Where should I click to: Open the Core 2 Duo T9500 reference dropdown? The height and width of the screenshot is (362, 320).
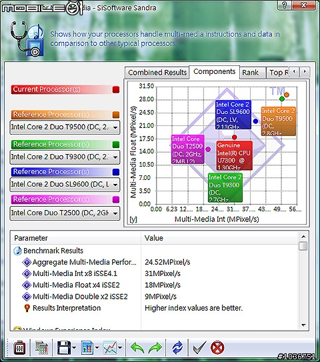[65, 127]
